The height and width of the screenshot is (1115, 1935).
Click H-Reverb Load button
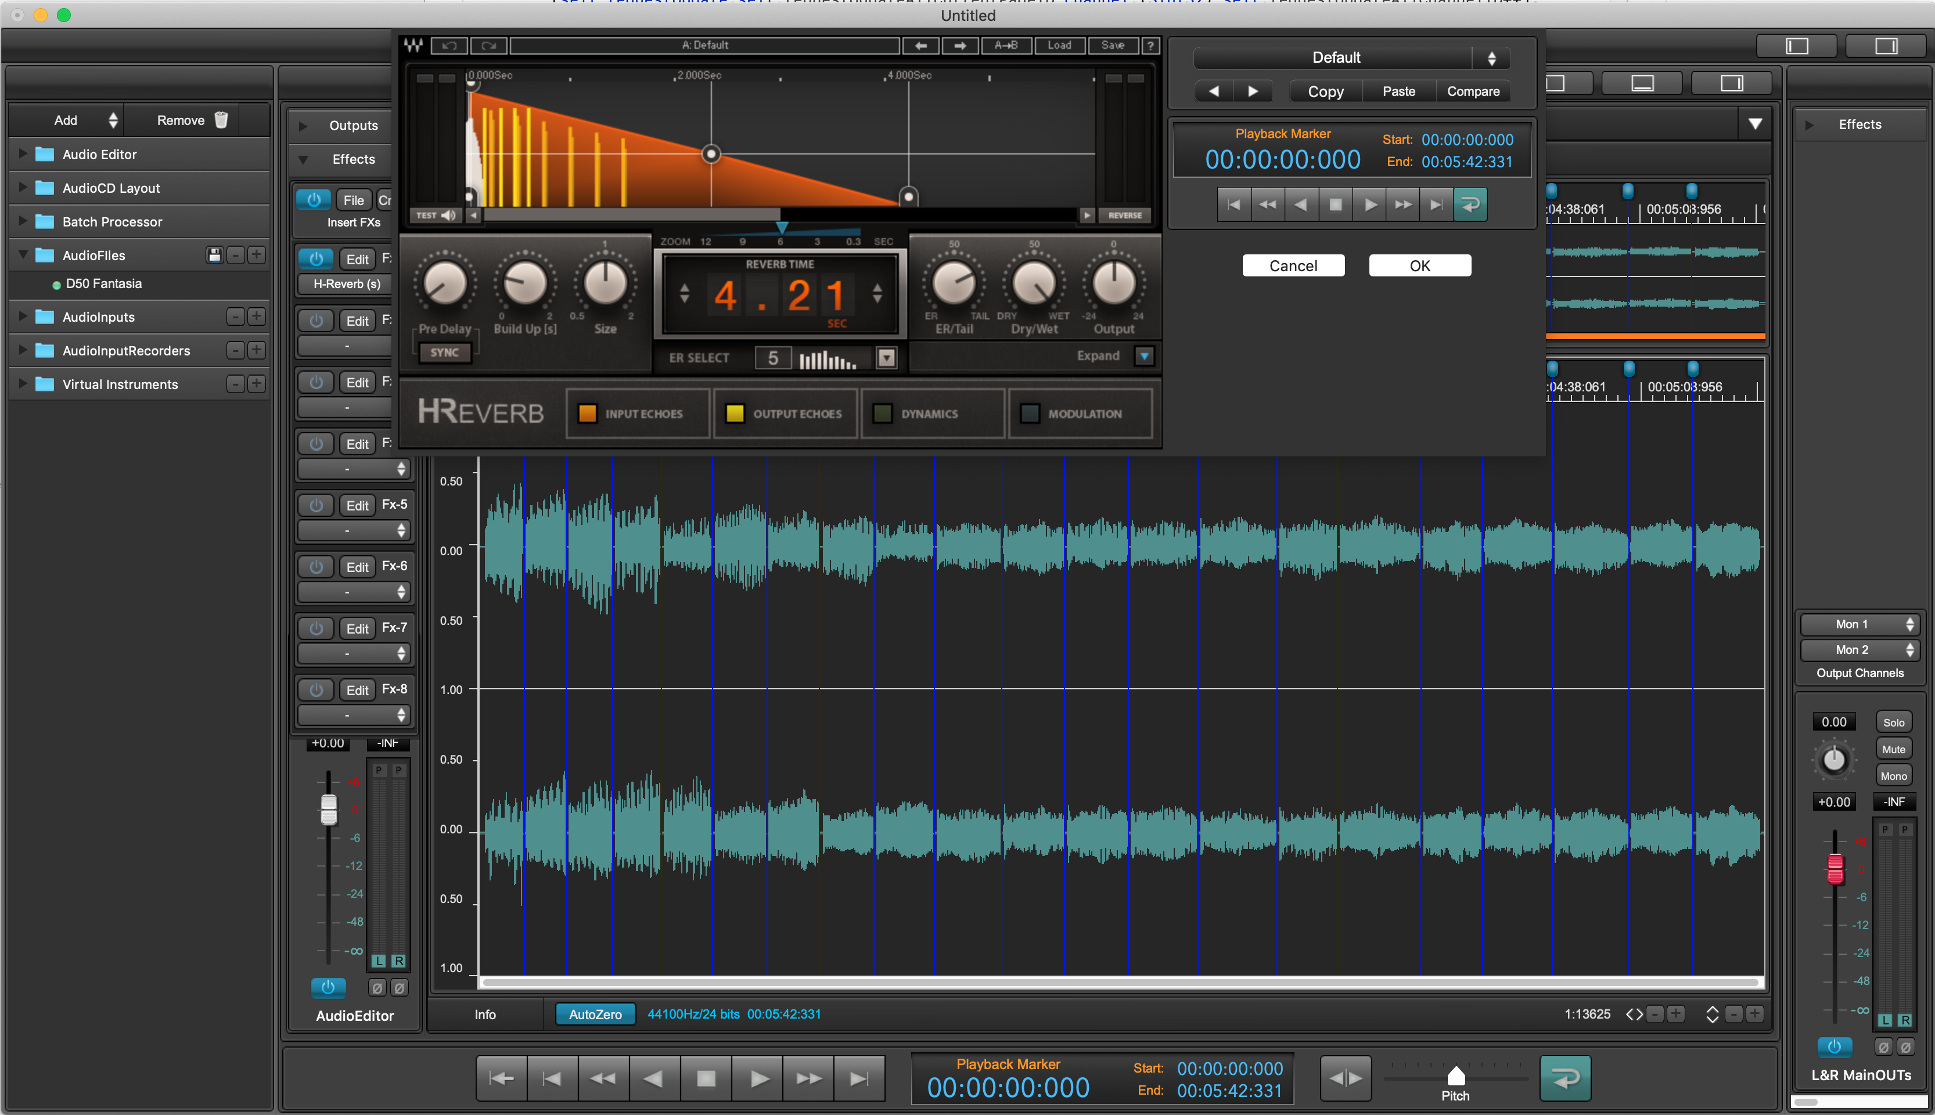click(x=1059, y=46)
